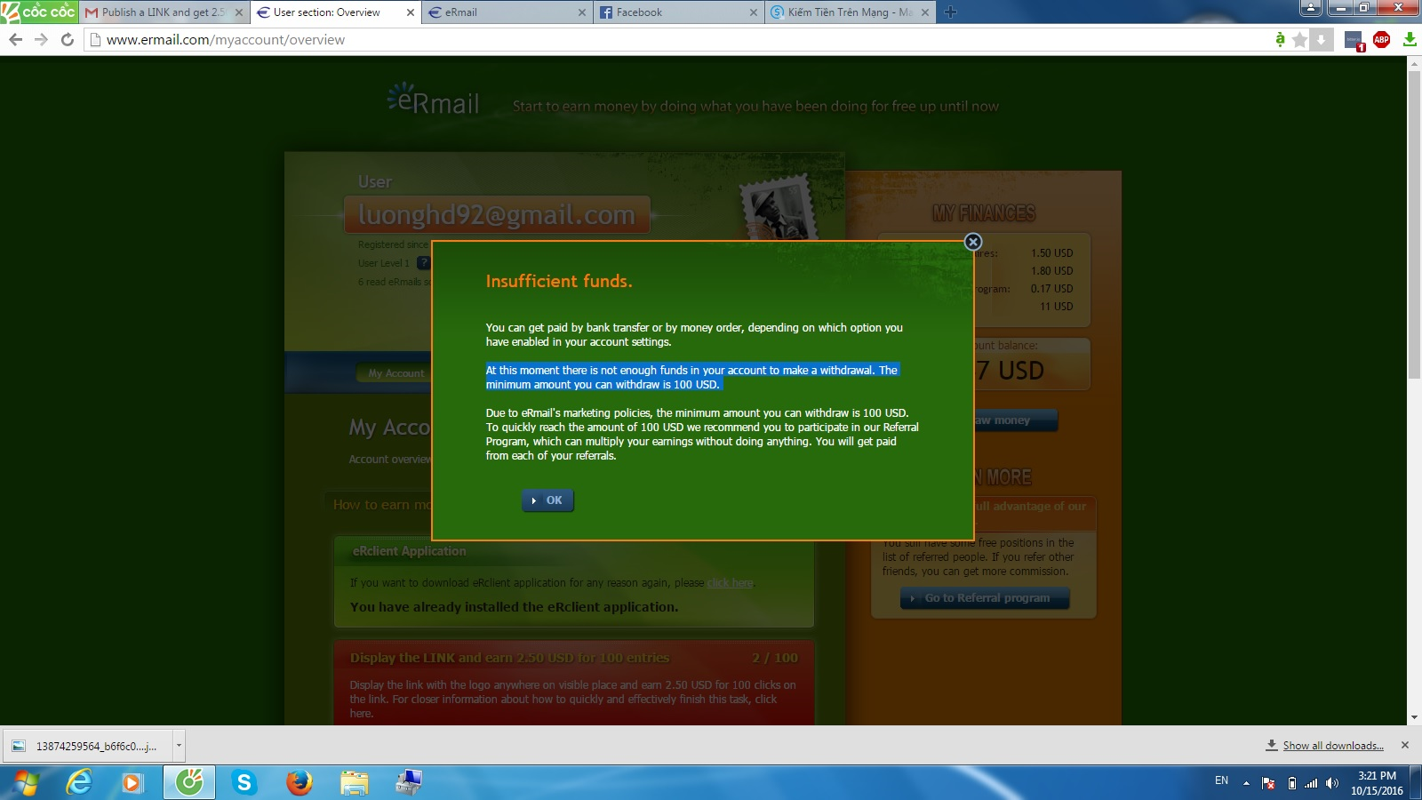Close the Insufficient funds popup with X
1422x800 pixels.
click(x=973, y=242)
